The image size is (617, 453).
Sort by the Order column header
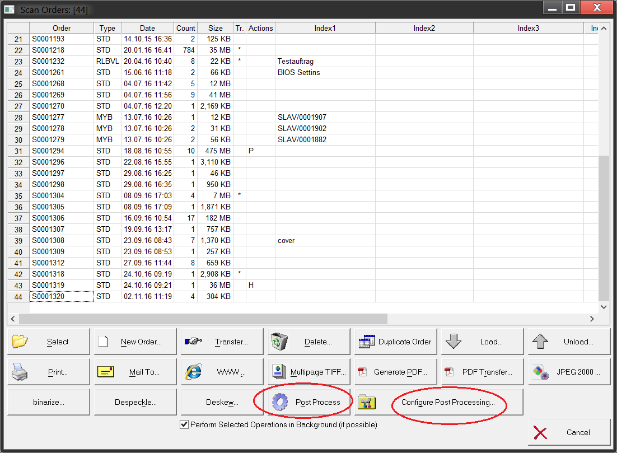(x=62, y=28)
